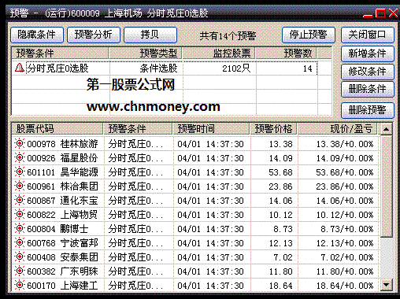Click alert price 53.68 cell
Image resolution: width=400 pixels, height=299 pixels.
(x=274, y=172)
